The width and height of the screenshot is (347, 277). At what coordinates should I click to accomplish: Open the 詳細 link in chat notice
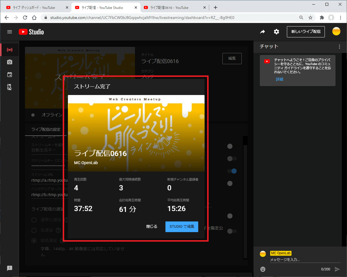tap(279, 79)
